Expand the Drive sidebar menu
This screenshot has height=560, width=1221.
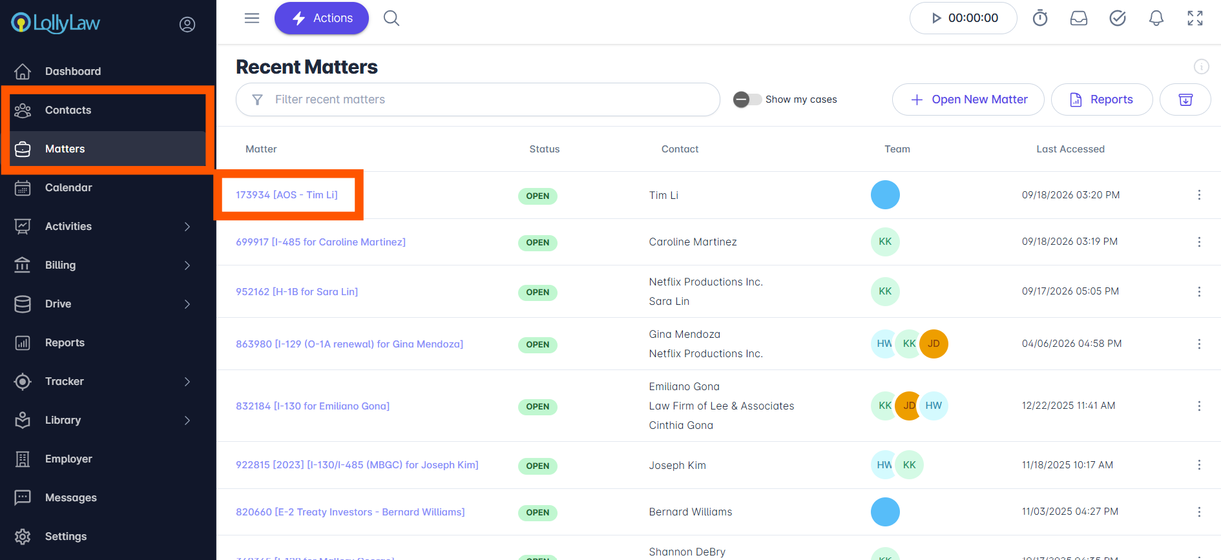click(187, 304)
